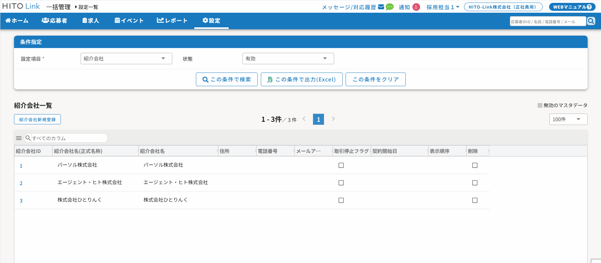Open the 求人 menu

(x=90, y=21)
